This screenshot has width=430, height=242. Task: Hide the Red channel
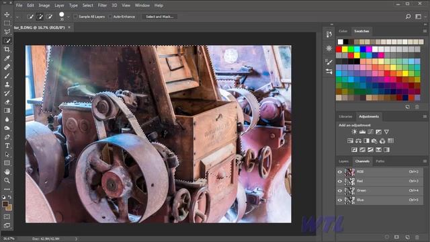(340, 182)
